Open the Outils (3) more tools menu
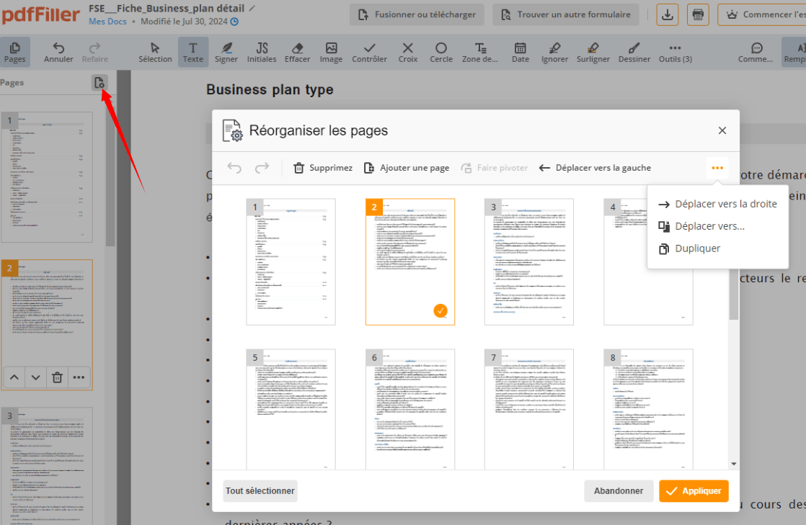Screen dimensions: 806x525 coord(676,53)
